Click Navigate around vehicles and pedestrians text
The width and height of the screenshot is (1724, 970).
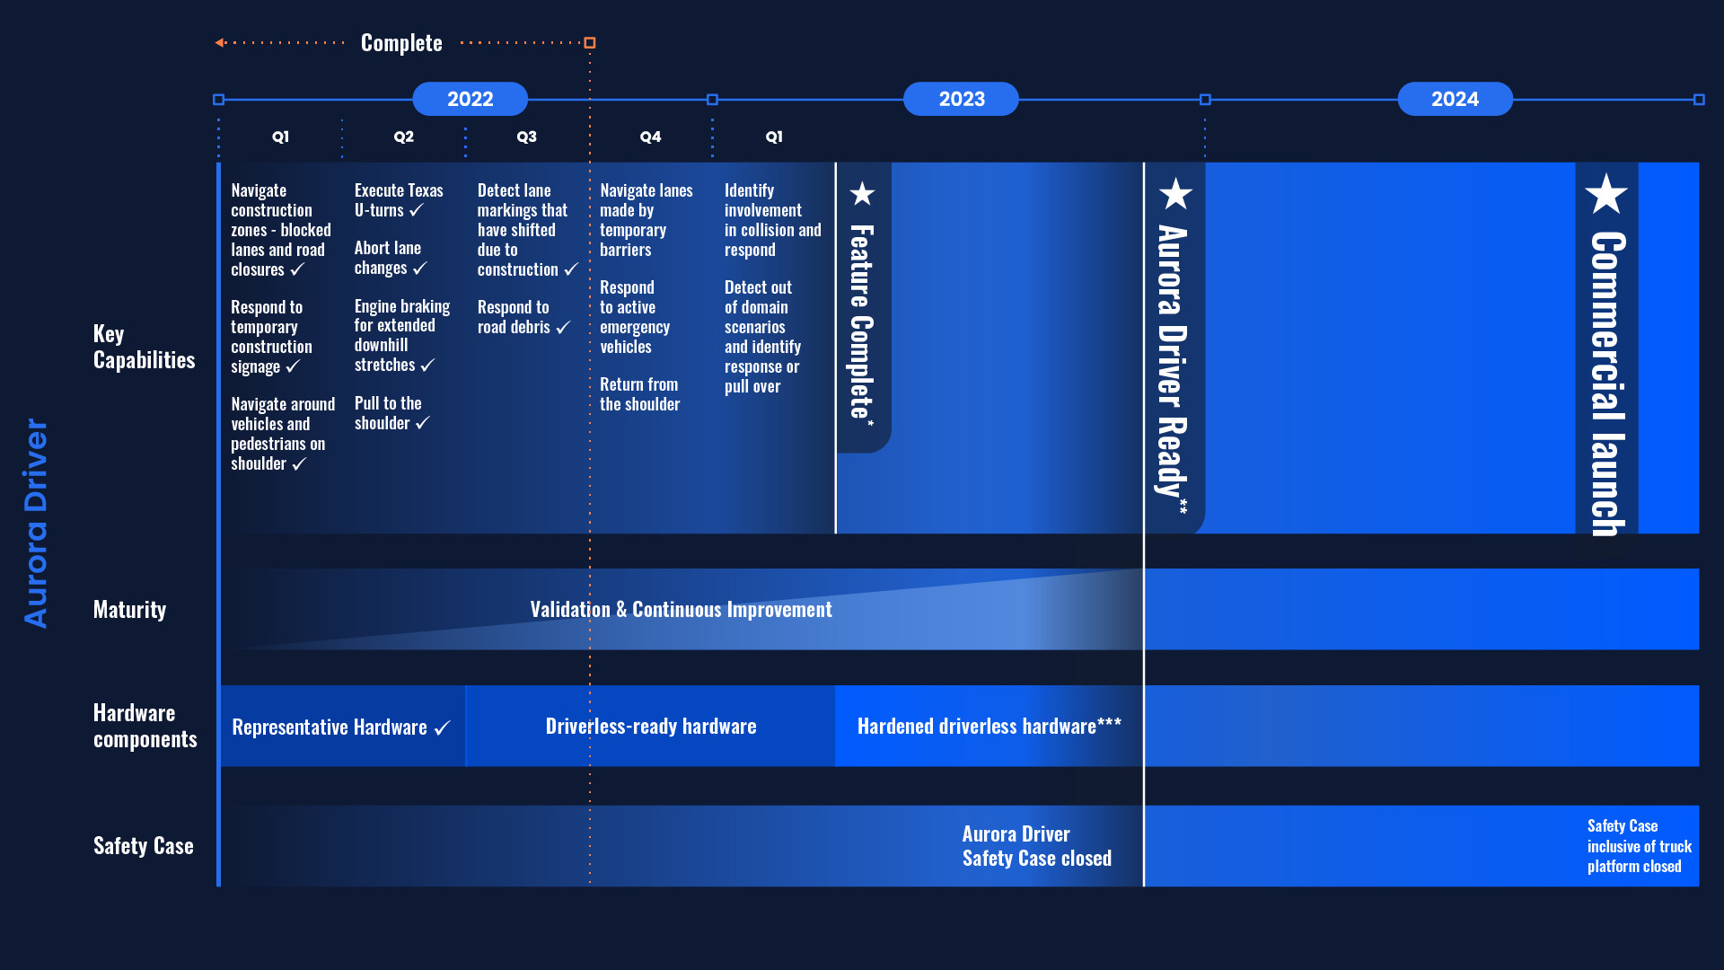coord(283,434)
